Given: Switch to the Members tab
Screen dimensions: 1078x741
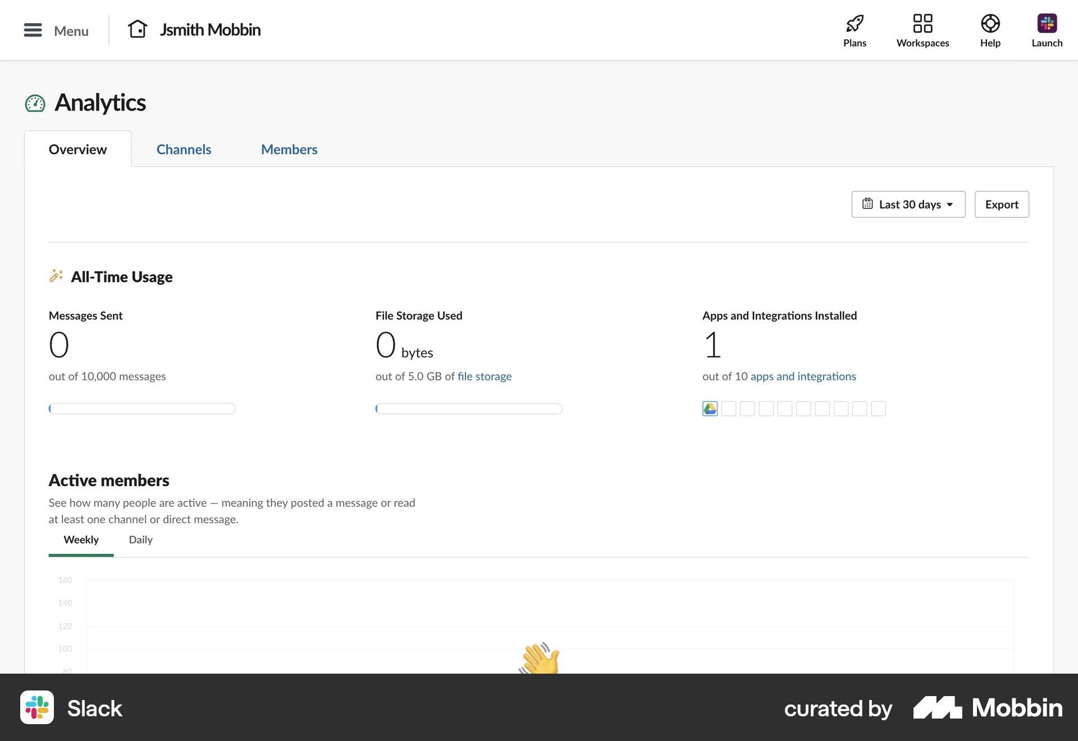Looking at the screenshot, I should [289, 149].
